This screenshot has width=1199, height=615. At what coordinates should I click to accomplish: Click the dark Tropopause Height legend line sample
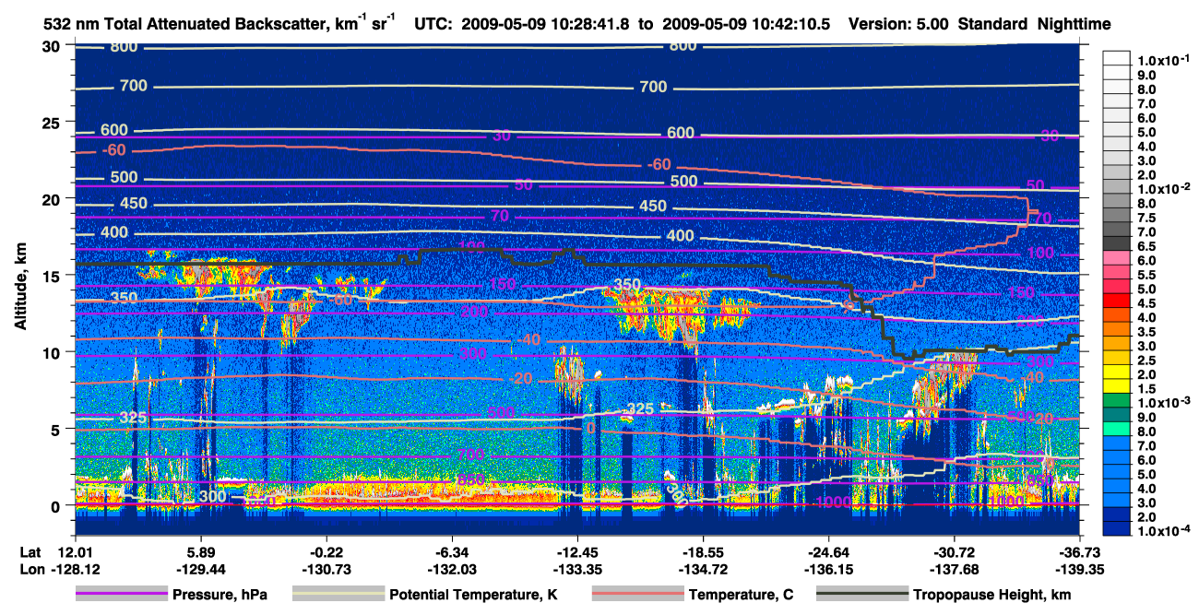click(862, 595)
